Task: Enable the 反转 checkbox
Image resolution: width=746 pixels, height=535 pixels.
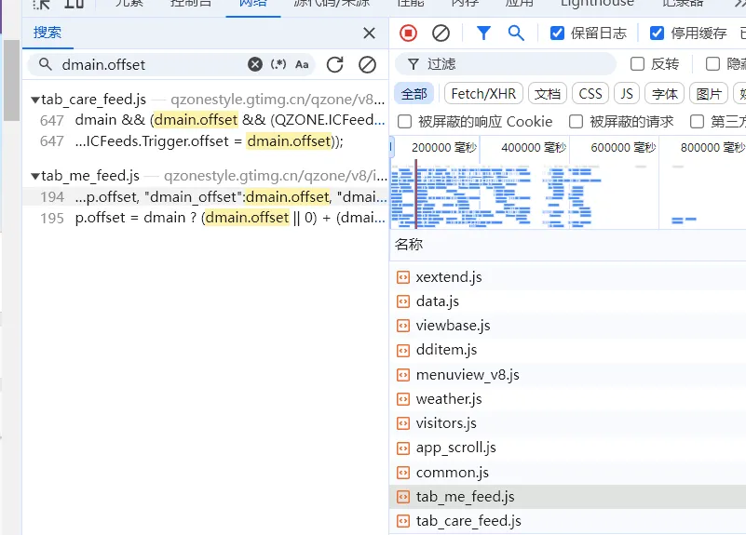Action: pos(638,64)
